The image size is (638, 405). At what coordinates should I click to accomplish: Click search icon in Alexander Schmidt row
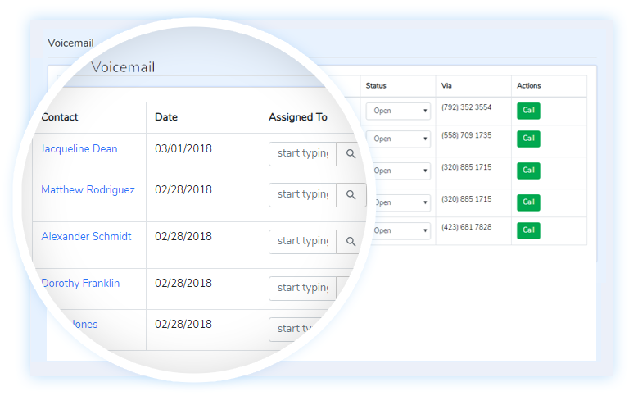pyautogui.click(x=351, y=242)
